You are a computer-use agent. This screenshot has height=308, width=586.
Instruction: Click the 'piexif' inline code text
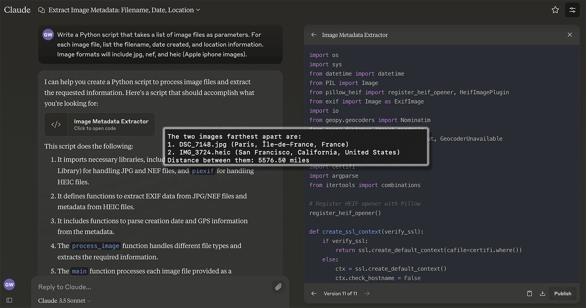coord(203,171)
